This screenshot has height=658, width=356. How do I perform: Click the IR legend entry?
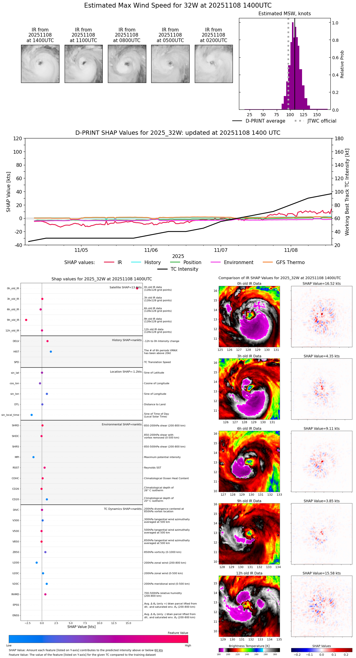point(113,263)
